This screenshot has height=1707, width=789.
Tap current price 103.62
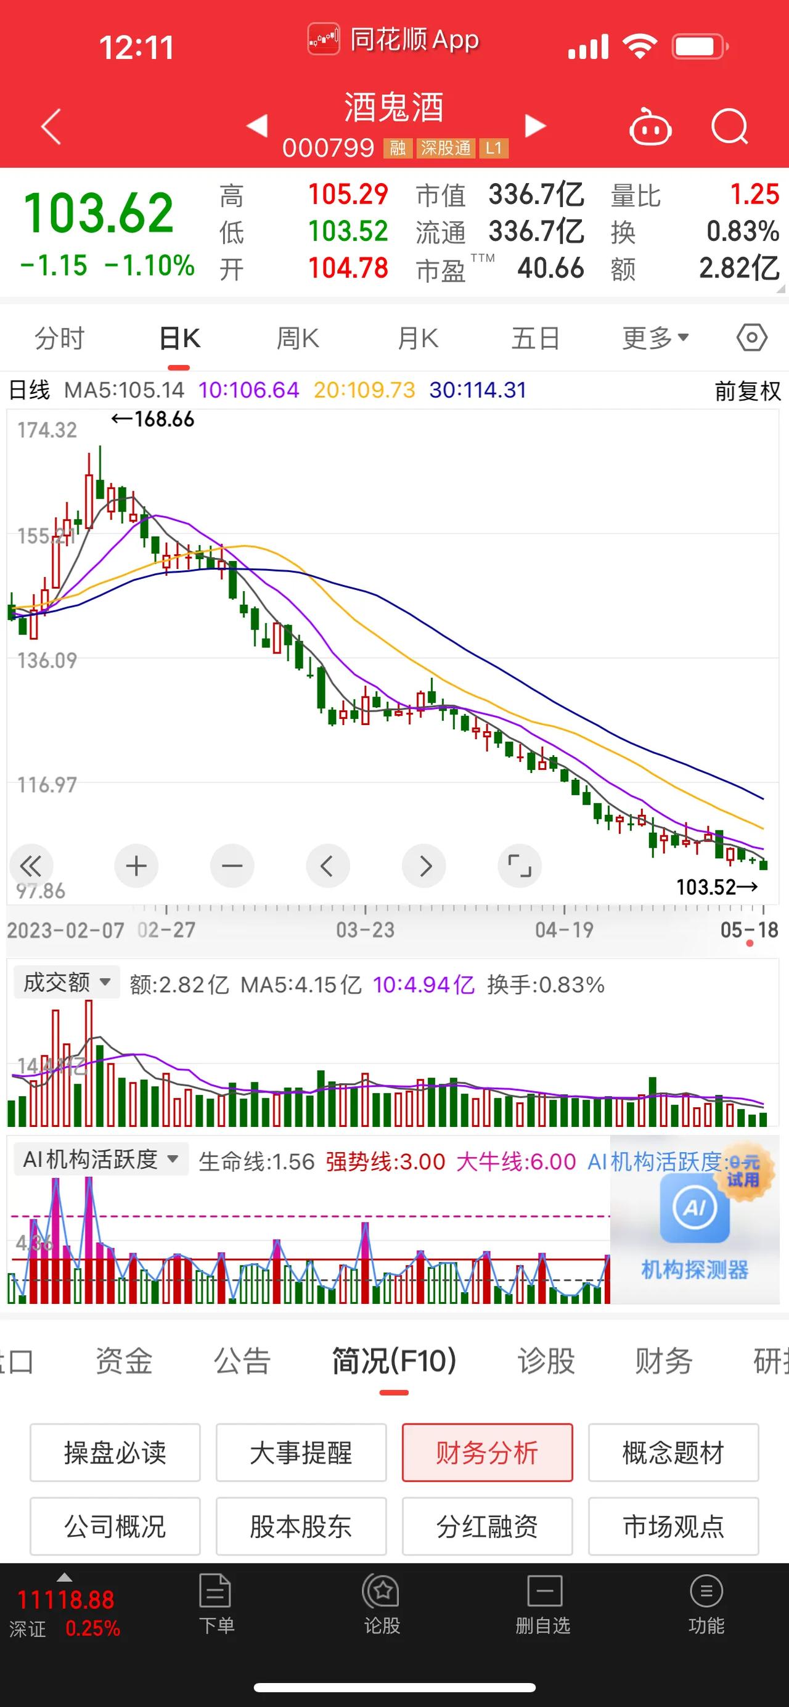click(99, 213)
